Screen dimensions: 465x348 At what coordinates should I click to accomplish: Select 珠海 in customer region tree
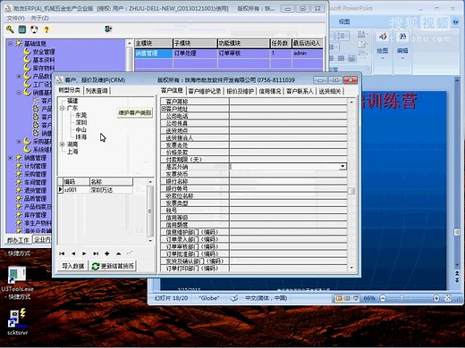tap(80, 137)
